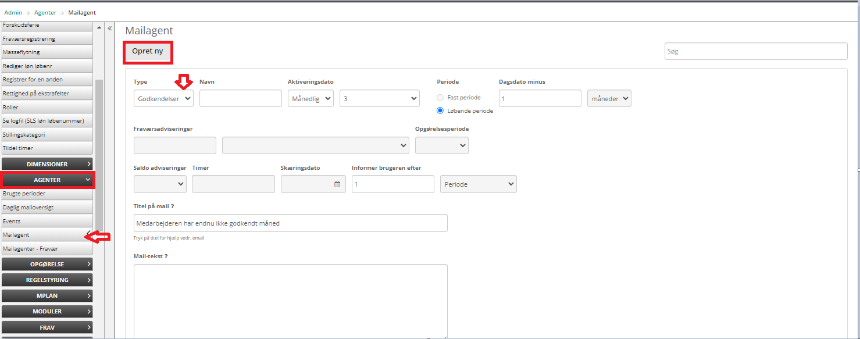Screen dimensions: 860x339
Task: Select the Løbende periode radio button
Action: pos(440,110)
